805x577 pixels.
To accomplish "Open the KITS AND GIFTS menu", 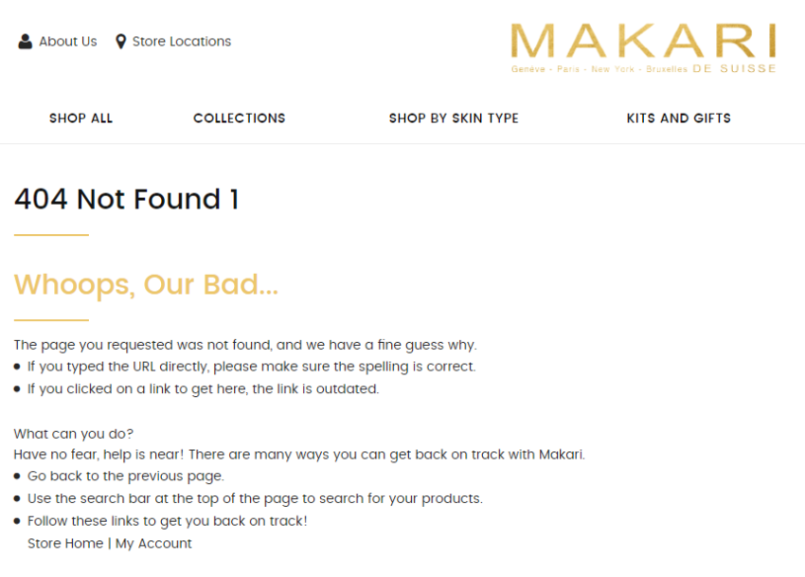I will pyautogui.click(x=678, y=118).
